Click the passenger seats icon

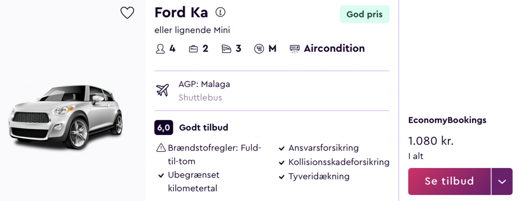click(x=161, y=49)
